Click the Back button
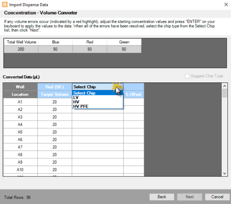The image size is (231, 204). point(162,197)
